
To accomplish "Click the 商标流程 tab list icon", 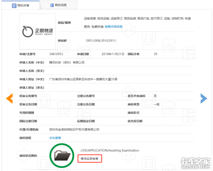I will tap(52, 5).
